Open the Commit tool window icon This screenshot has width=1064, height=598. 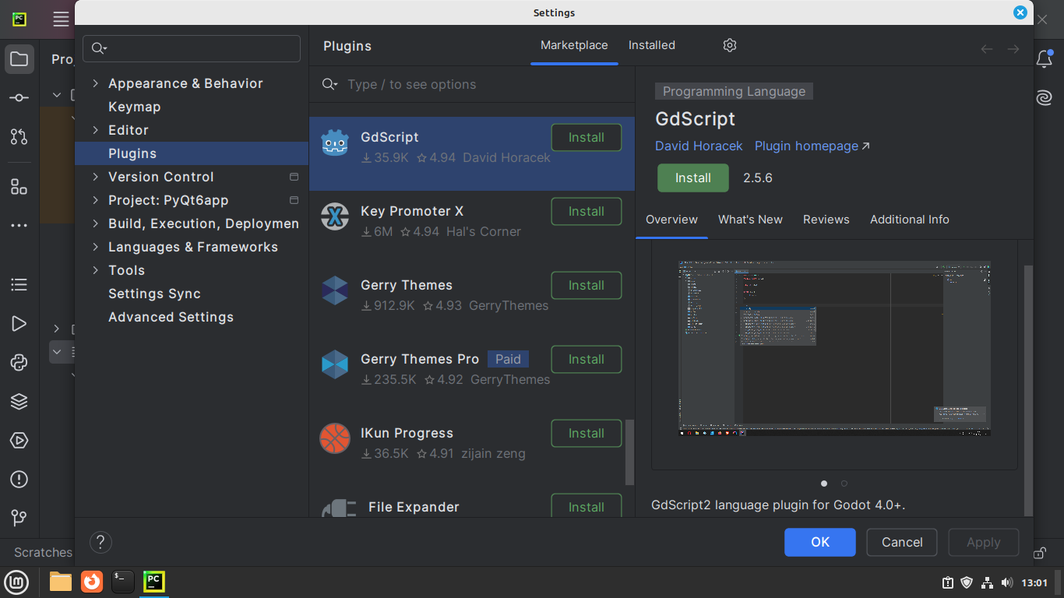pos(19,98)
